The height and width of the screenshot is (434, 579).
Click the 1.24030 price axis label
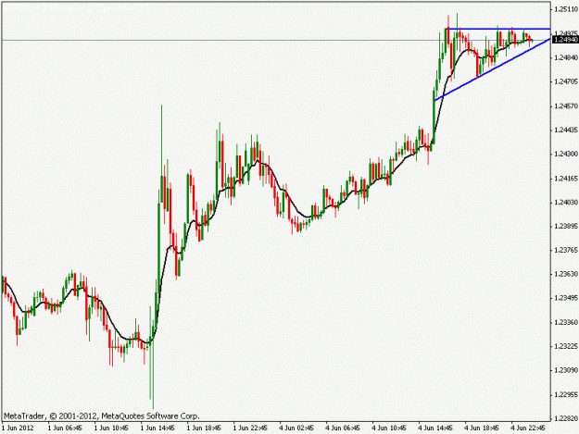(x=566, y=202)
